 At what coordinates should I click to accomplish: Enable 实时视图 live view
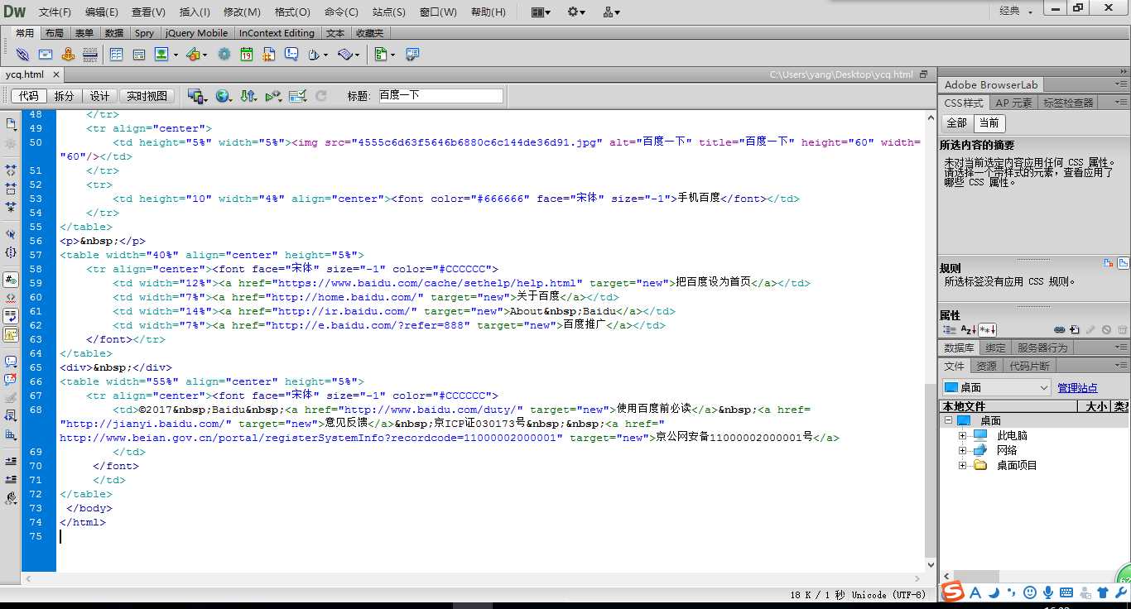pos(147,96)
